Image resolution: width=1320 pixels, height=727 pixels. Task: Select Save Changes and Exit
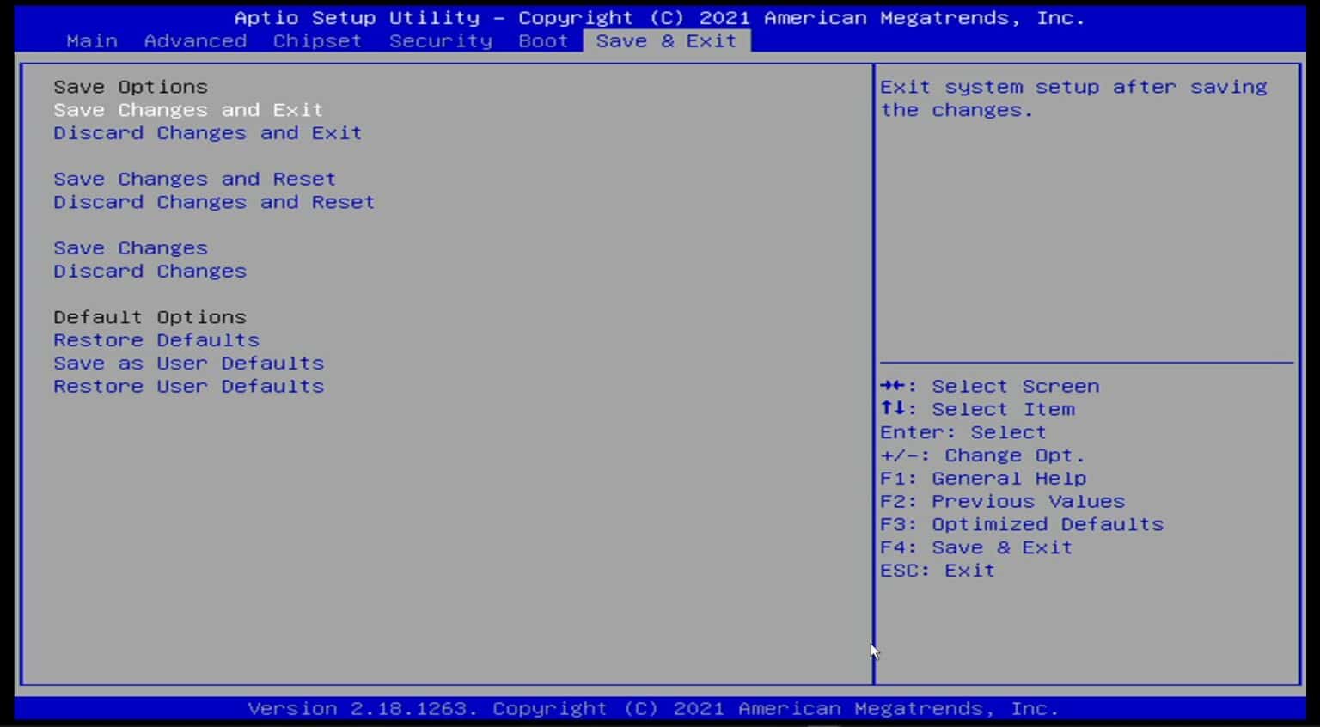pyautogui.click(x=187, y=109)
